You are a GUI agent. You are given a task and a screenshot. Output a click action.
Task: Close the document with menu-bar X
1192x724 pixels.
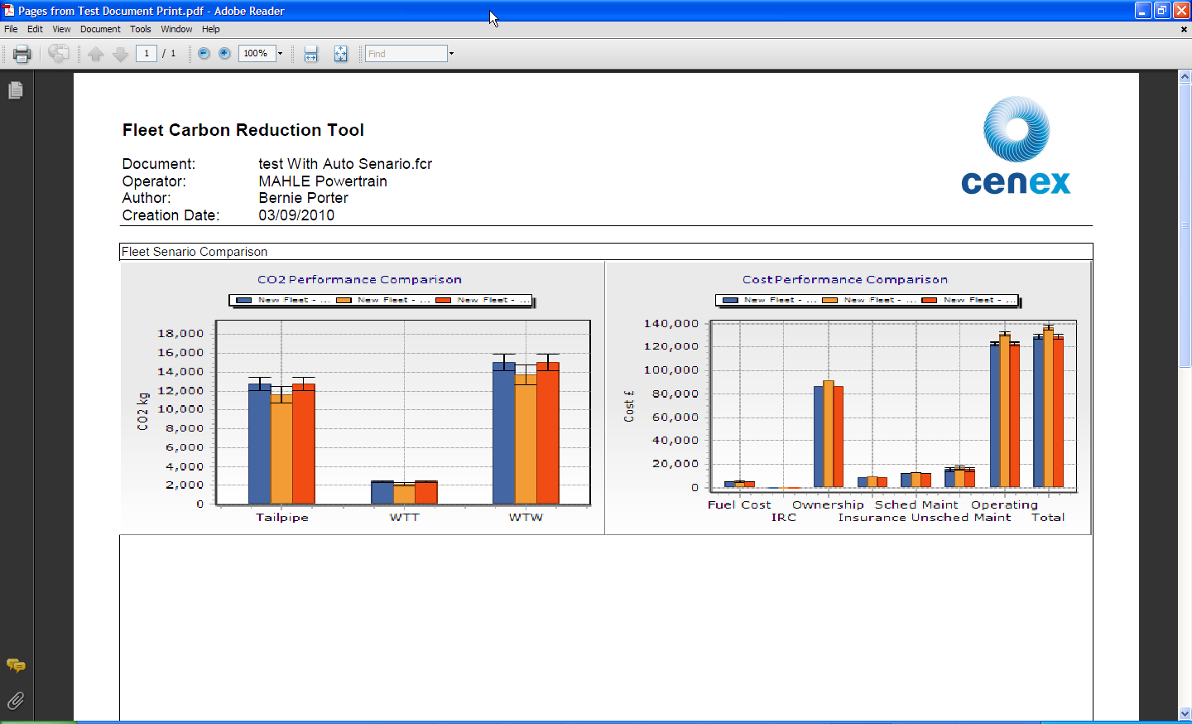[x=1184, y=29]
